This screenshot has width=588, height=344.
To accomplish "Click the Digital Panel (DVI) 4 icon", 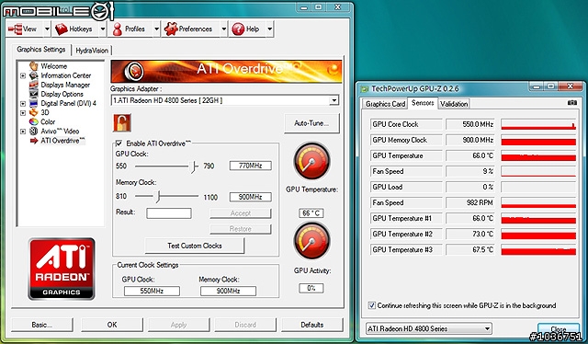I will [34, 103].
